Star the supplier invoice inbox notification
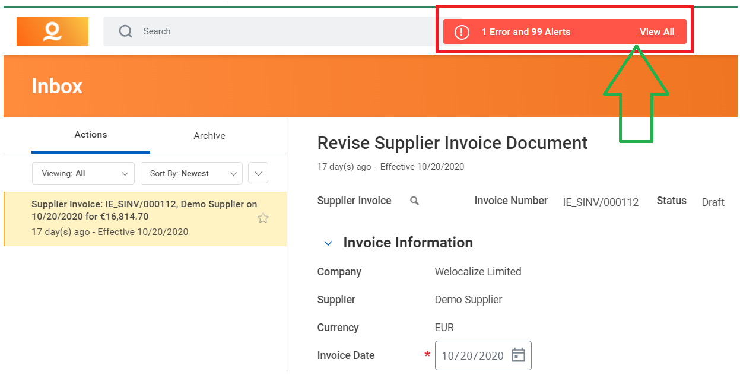 point(263,218)
